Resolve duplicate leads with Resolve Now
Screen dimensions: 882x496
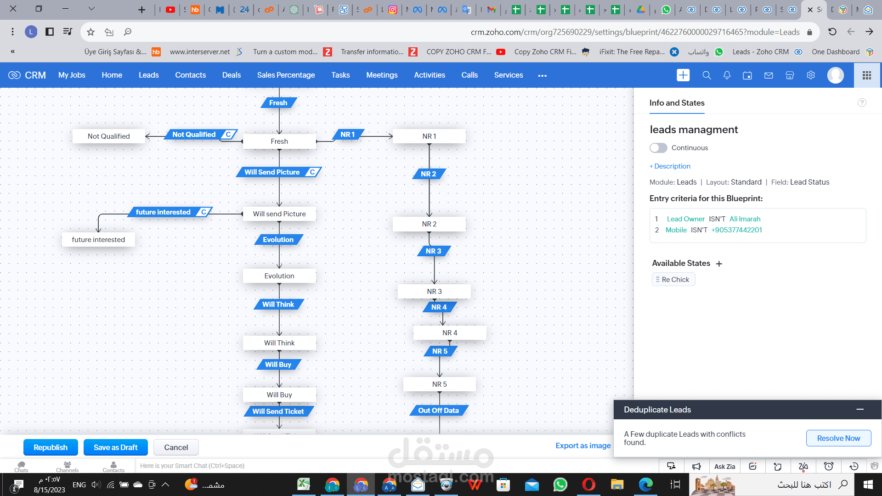click(838, 438)
